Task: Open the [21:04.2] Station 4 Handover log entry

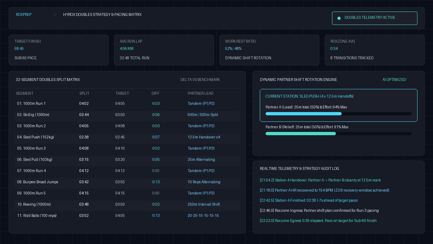Action: point(320,180)
